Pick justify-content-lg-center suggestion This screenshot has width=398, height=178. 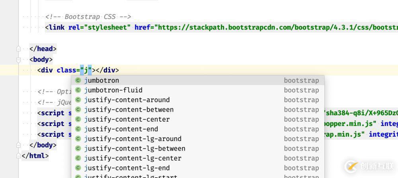pos(197,158)
